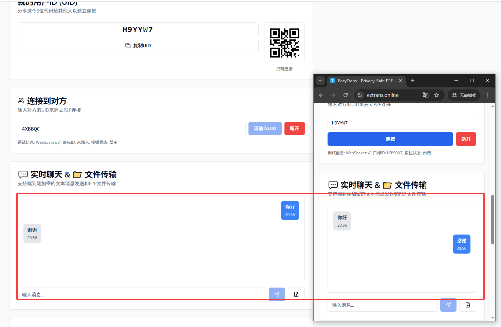Click the red 断开 button next to 4XBBQC
The image size is (501, 327).
click(x=294, y=128)
